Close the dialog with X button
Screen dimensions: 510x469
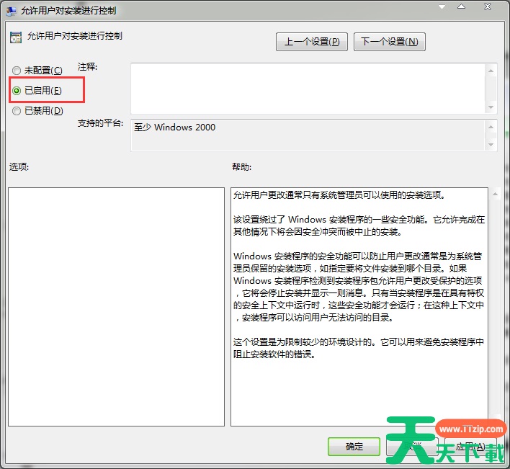pos(487,6)
